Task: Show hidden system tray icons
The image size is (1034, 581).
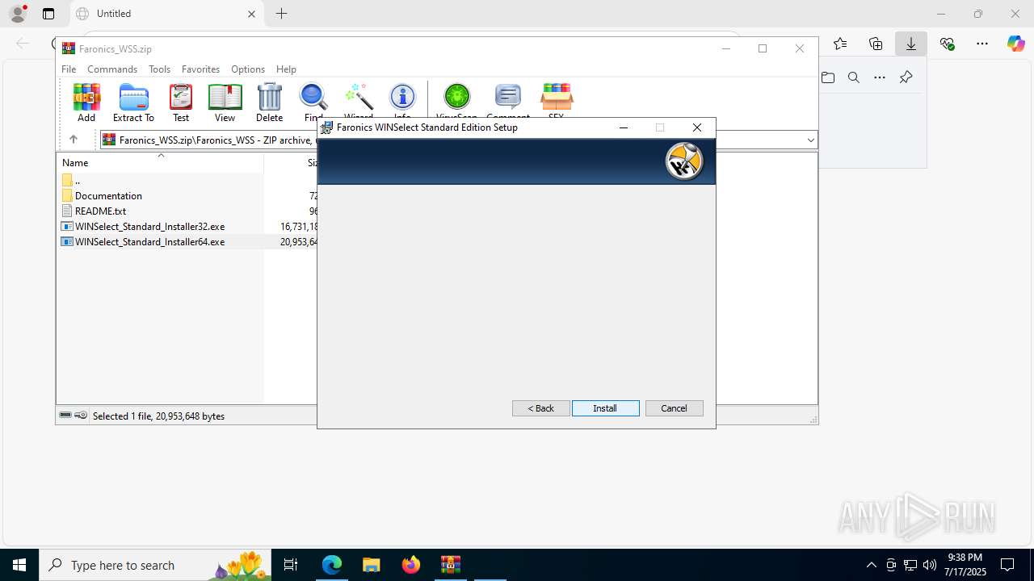Action: coord(871,565)
